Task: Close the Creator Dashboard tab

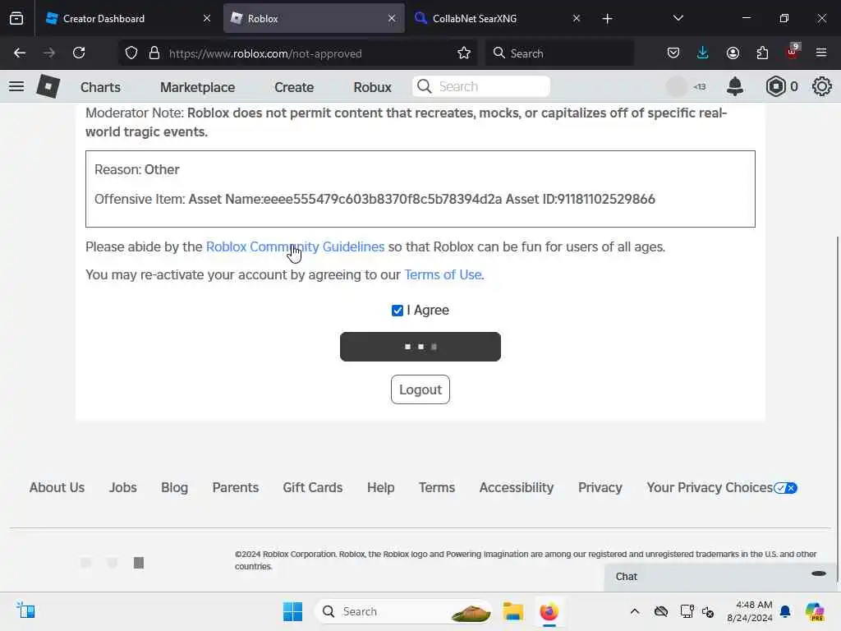Action: click(x=207, y=19)
